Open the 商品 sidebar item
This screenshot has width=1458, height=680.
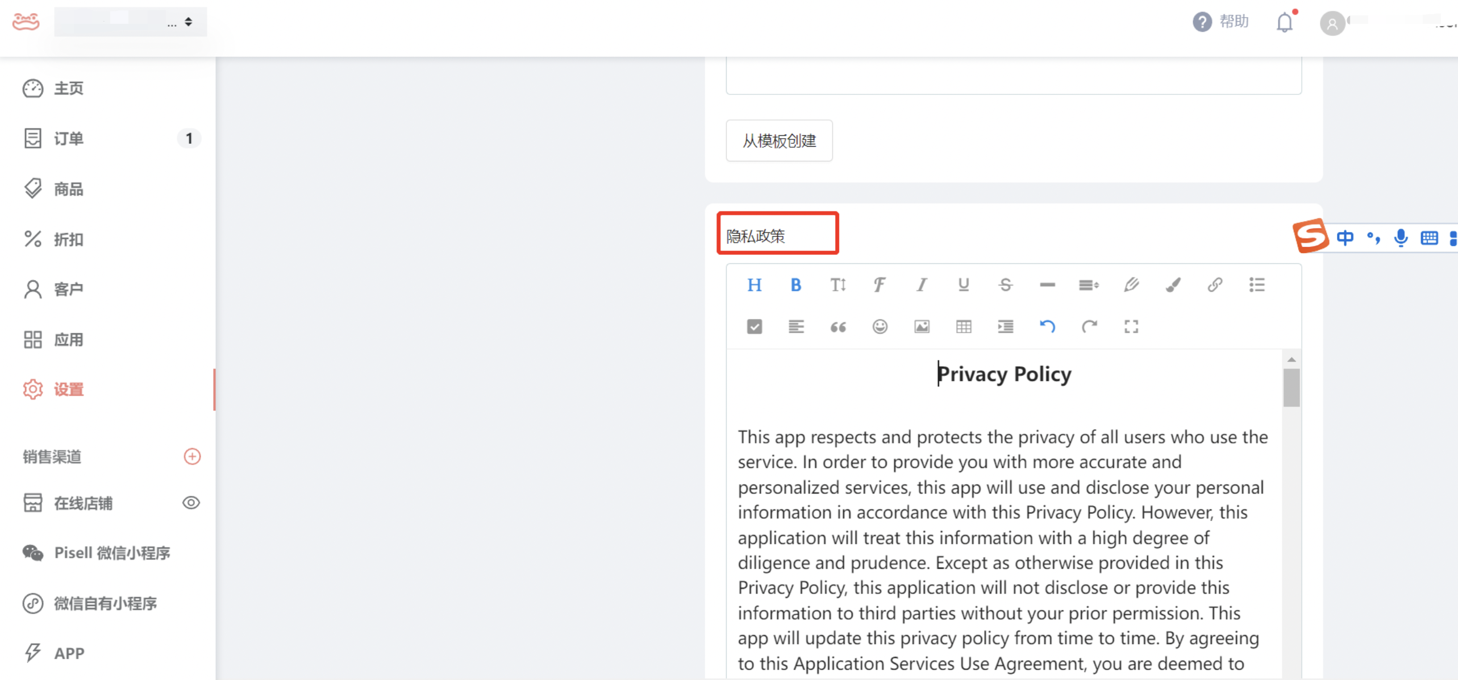108,189
